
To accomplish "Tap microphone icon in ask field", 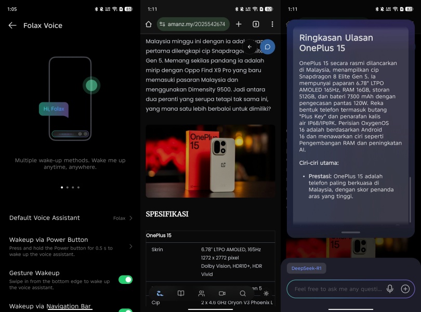I will coord(390,289).
